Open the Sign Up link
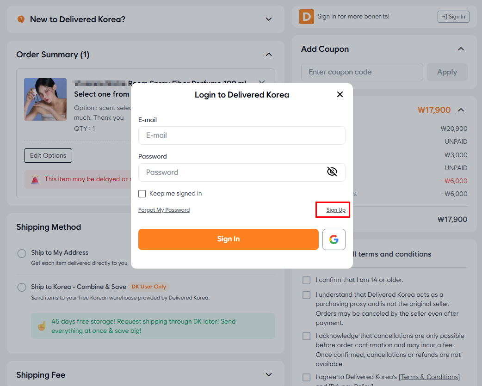482x386 pixels. [x=336, y=210]
